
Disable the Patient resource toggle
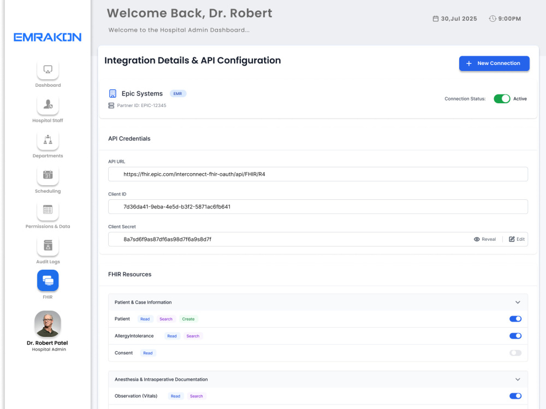(x=515, y=319)
